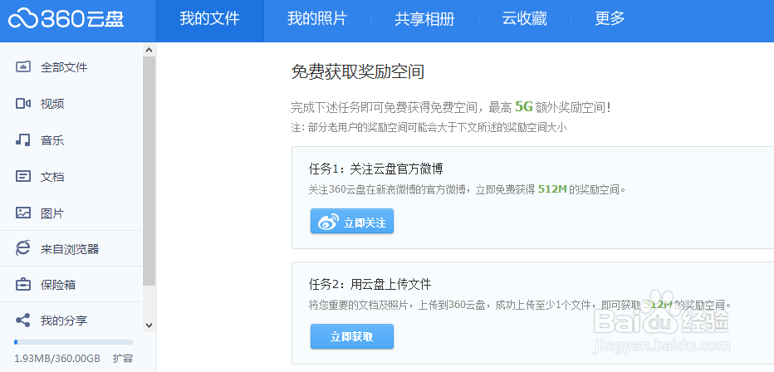Screen dimensions: 774x372
Task: Click the 1.93MB/360.00GB storage text
Action: [x=57, y=358]
